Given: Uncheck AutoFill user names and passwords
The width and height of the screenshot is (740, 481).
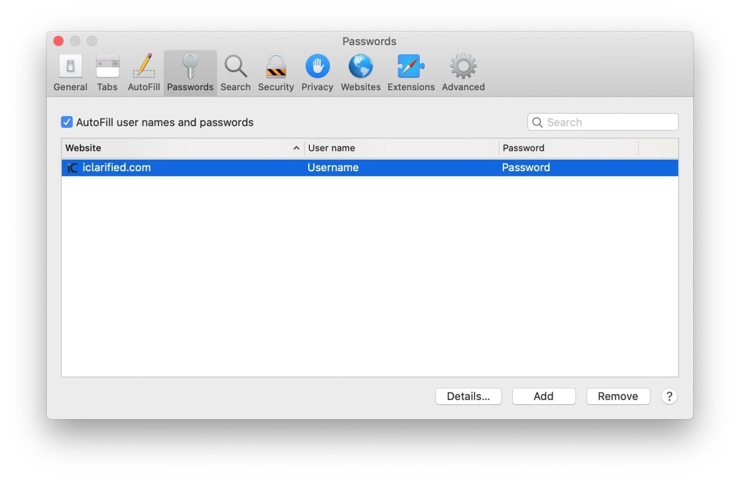Looking at the screenshot, I should click(67, 123).
